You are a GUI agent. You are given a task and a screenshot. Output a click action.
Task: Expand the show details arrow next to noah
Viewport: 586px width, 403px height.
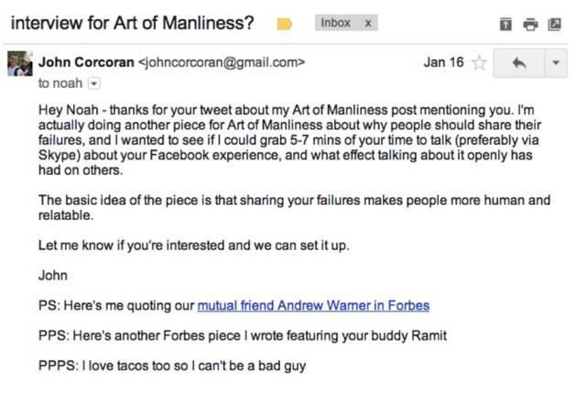click(94, 83)
